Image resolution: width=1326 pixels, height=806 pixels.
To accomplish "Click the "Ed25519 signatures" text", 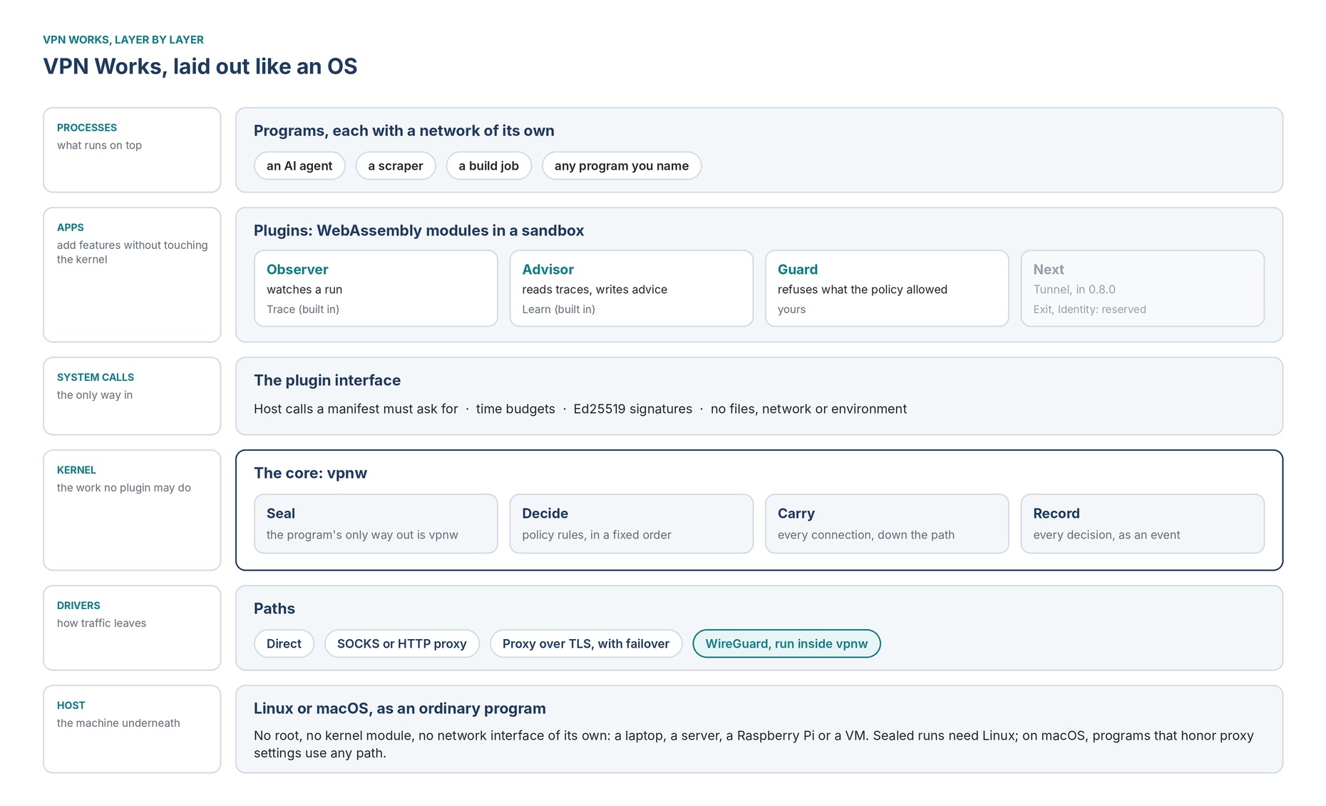I will 633,409.
